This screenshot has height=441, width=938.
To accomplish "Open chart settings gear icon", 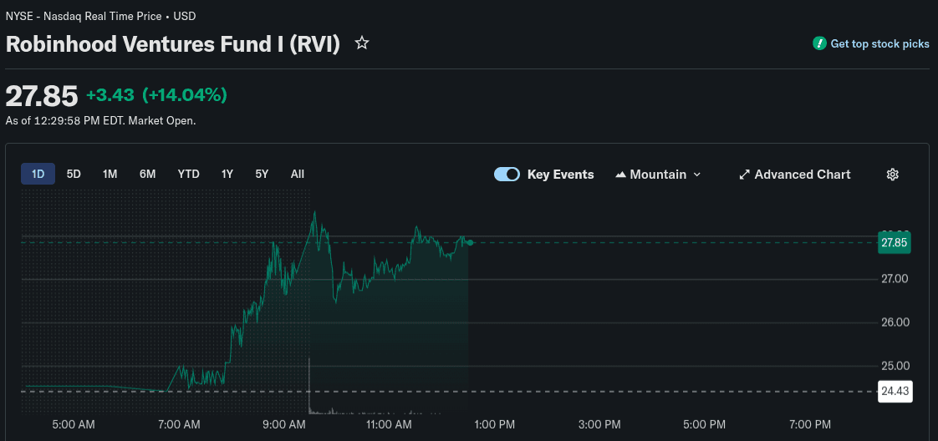I will click(892, 175).
